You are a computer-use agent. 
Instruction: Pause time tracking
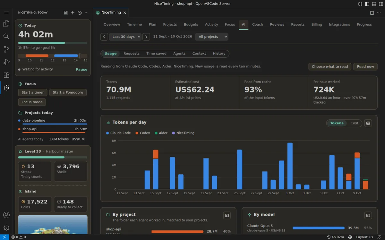[x=81, y=69]
